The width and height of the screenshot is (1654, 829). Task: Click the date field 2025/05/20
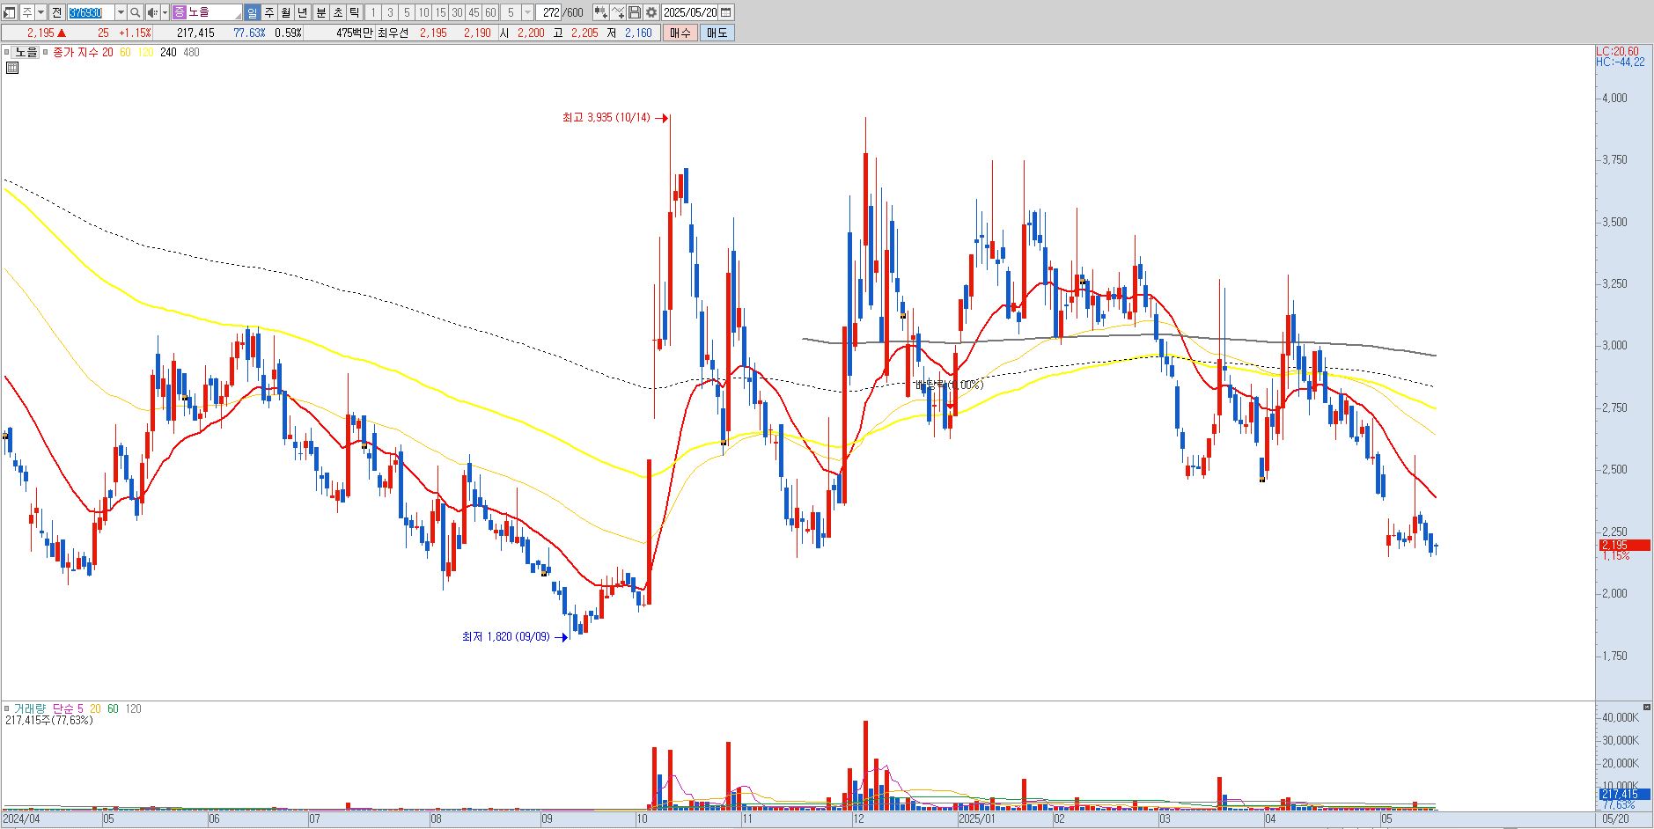point(689,12)
